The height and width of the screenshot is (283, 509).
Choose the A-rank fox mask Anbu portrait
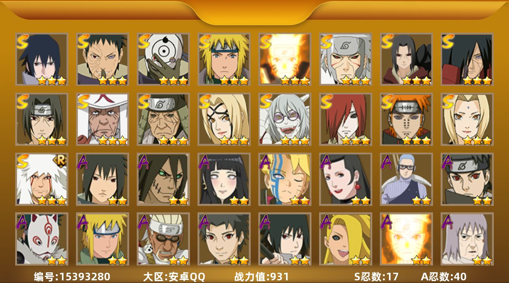click(x=42, y=239)
